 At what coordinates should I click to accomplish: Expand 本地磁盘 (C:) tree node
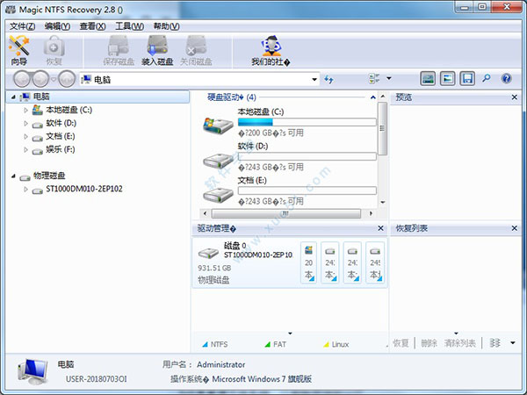[x=25, y=110]
